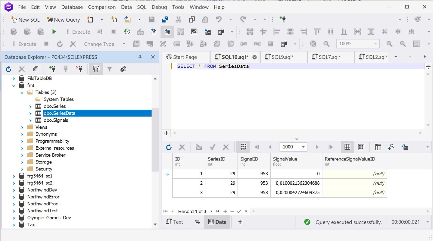Click the Copy icon in toolbar
The height and width of the screenshot is (241, 433).
pos(192,19)
